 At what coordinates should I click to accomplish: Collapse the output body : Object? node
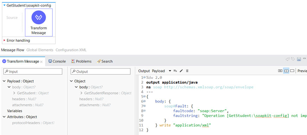76,87
